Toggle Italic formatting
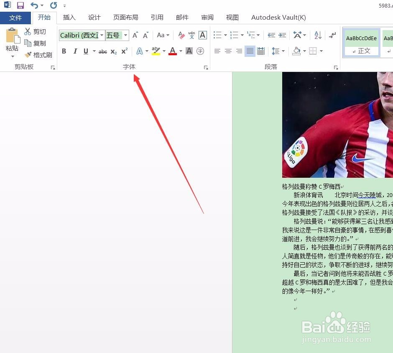Image resolution: width=393 pixels, height=353 pixels. click(x=75, y=51)
